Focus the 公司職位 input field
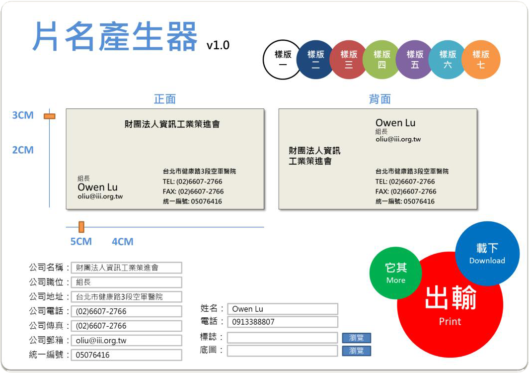Image resolution: width=529 pixels, height=373 pixels. [x=127, y=282]
